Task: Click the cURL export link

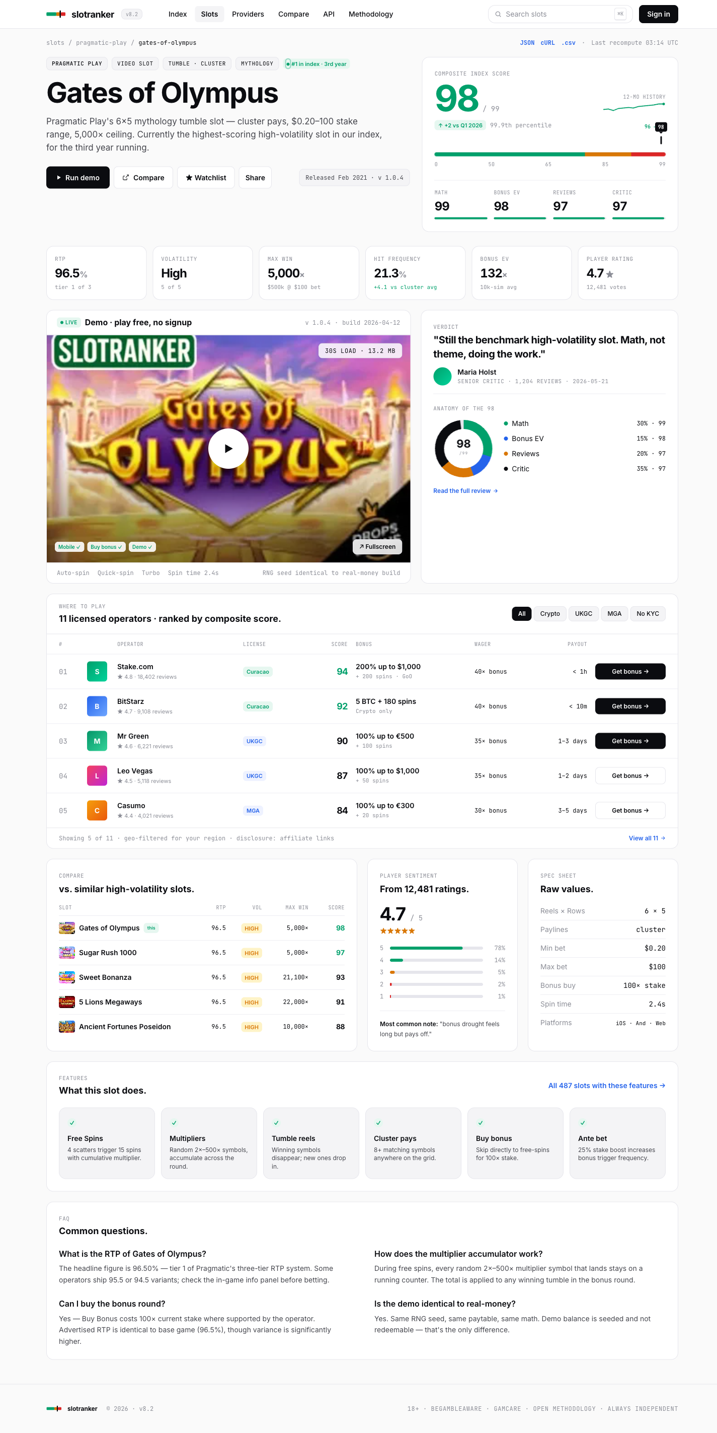Action: pyautogui.click(x=547, y=43)
